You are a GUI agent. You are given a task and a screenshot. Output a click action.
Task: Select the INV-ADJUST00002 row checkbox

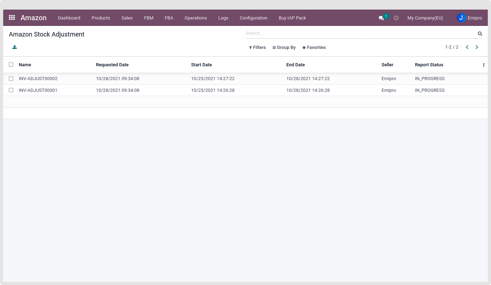(11, 79)
